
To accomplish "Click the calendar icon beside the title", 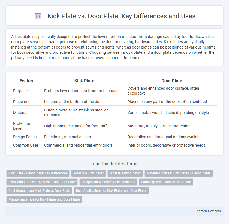I will click(38, 16).
